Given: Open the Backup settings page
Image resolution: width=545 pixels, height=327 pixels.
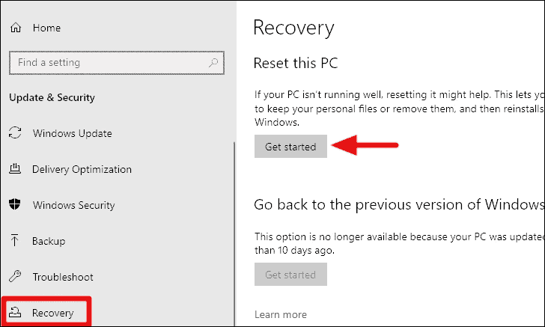Looking at the screenshot, I should 49,241.
